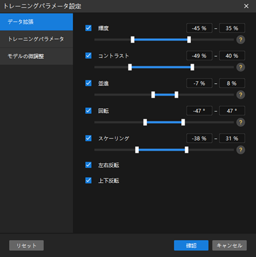The width and height of the screenshot is (256, 257).
Task: Open help icon for コントラスト slider
Action: tap(240, 67)
